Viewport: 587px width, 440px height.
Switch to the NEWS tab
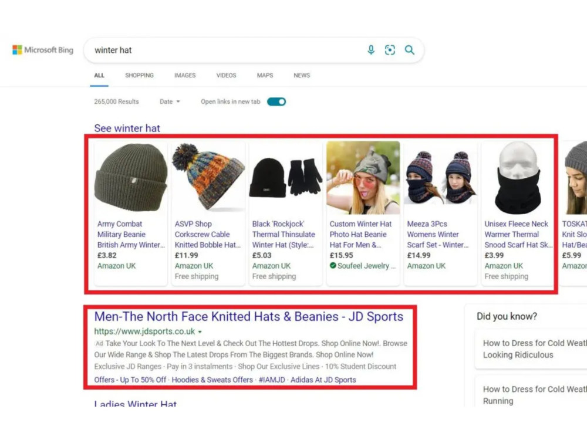coord(302,75)
